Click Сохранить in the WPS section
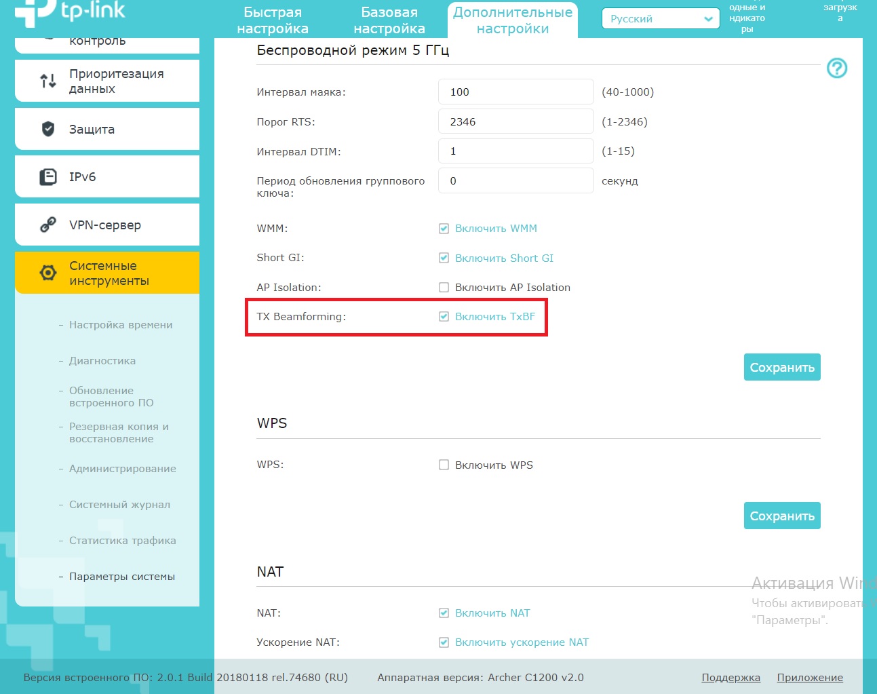Screen dimensions: 877x694 point(782,516)
